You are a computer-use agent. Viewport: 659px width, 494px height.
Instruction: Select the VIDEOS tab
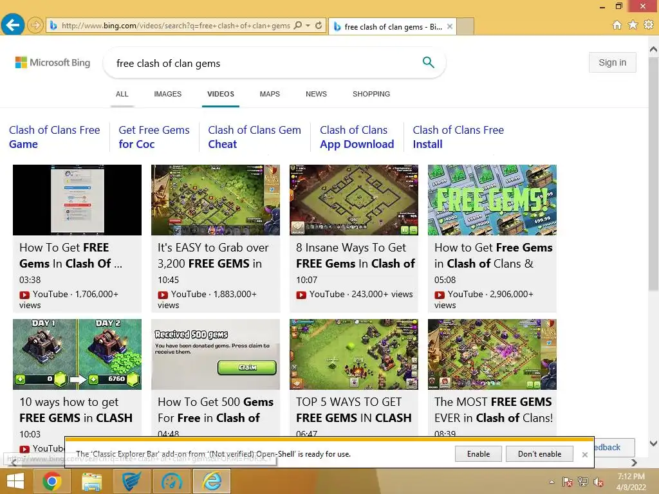[221, 94]
